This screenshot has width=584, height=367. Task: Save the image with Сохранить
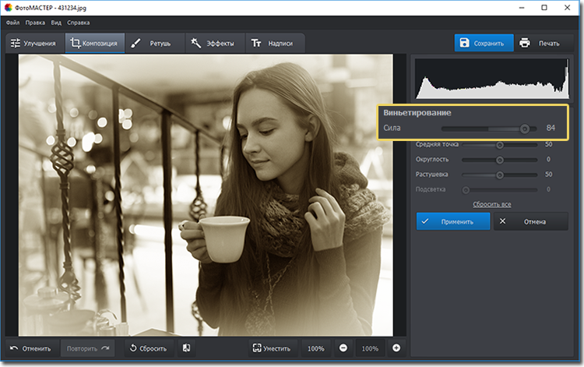tap(485, 43)
